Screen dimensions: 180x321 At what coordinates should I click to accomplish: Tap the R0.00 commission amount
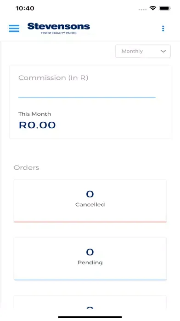(x=37, y=125)
